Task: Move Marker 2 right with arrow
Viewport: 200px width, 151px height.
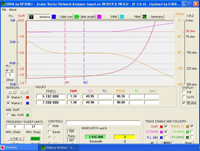Action: 26,92
